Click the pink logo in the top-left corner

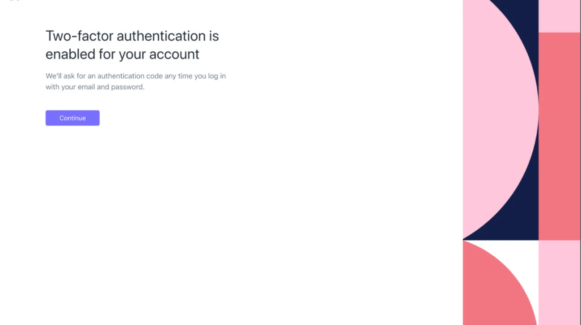13,2
